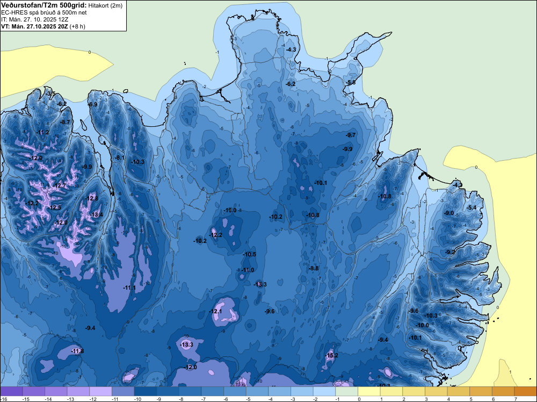Click the -5.4 temperature reading
Viewport: 537px width, 402px height.
[471, 207]
